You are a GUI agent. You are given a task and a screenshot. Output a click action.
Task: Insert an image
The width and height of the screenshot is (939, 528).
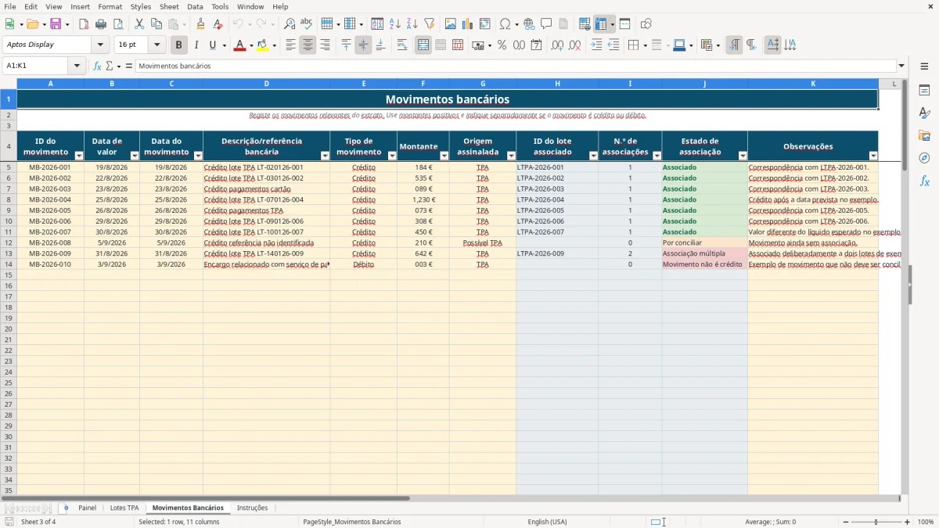click(x=450, y=24)
